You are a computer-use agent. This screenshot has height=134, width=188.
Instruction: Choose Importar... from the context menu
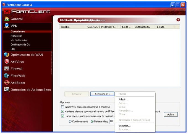[125, 126]
